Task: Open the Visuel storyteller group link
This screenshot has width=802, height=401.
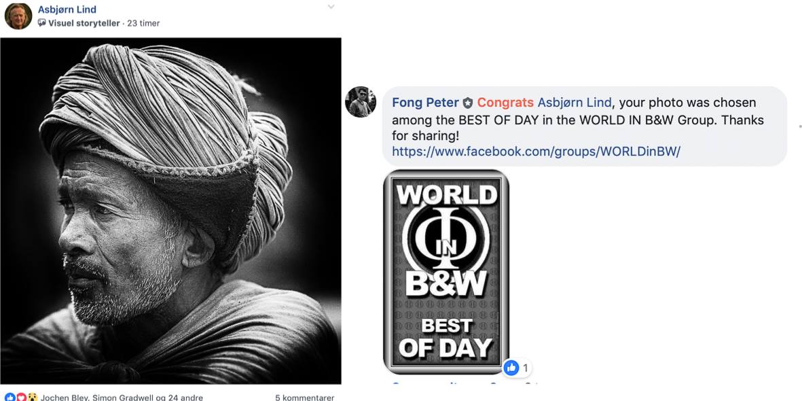Action: pos(84,23)
